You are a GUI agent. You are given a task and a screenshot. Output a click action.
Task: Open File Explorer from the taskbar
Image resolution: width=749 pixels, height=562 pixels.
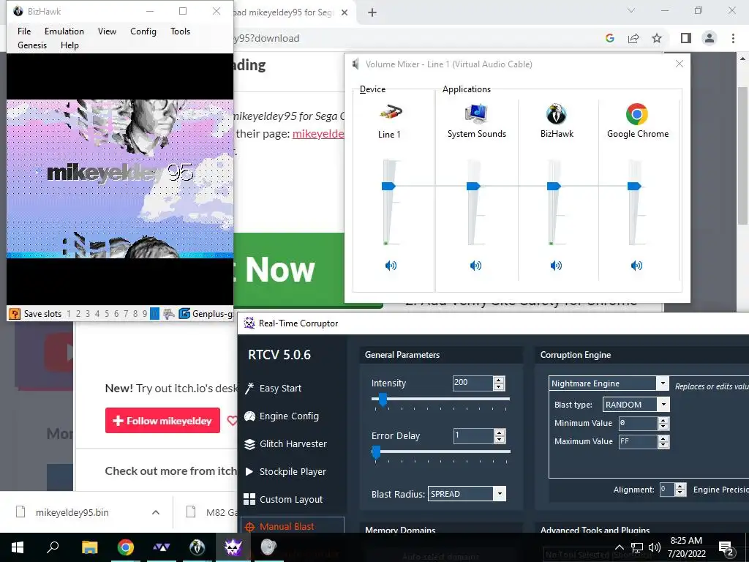[89, 547]
